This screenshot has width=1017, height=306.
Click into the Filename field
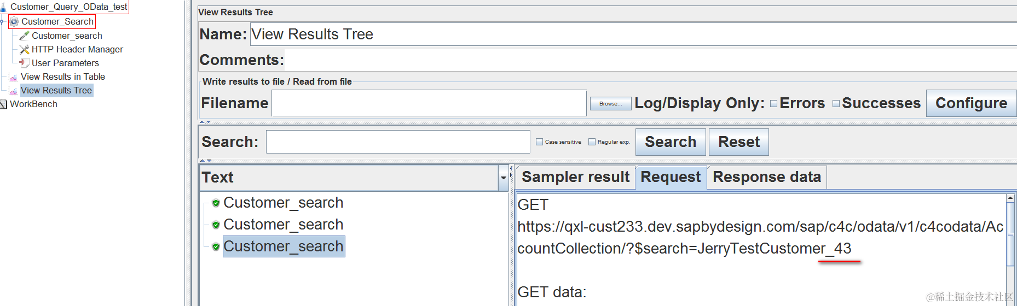click(429, 103)
